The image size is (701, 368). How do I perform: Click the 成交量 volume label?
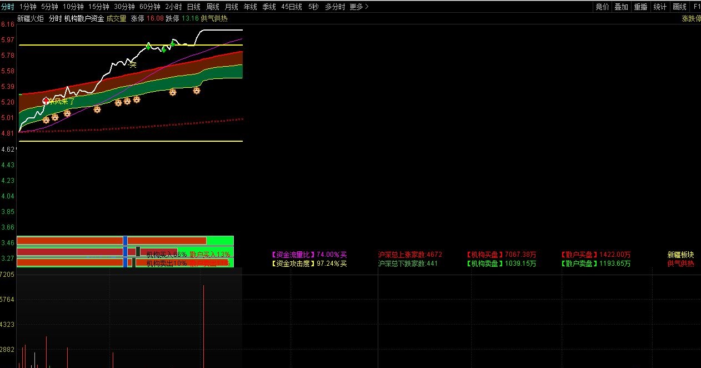click(117, 18)
